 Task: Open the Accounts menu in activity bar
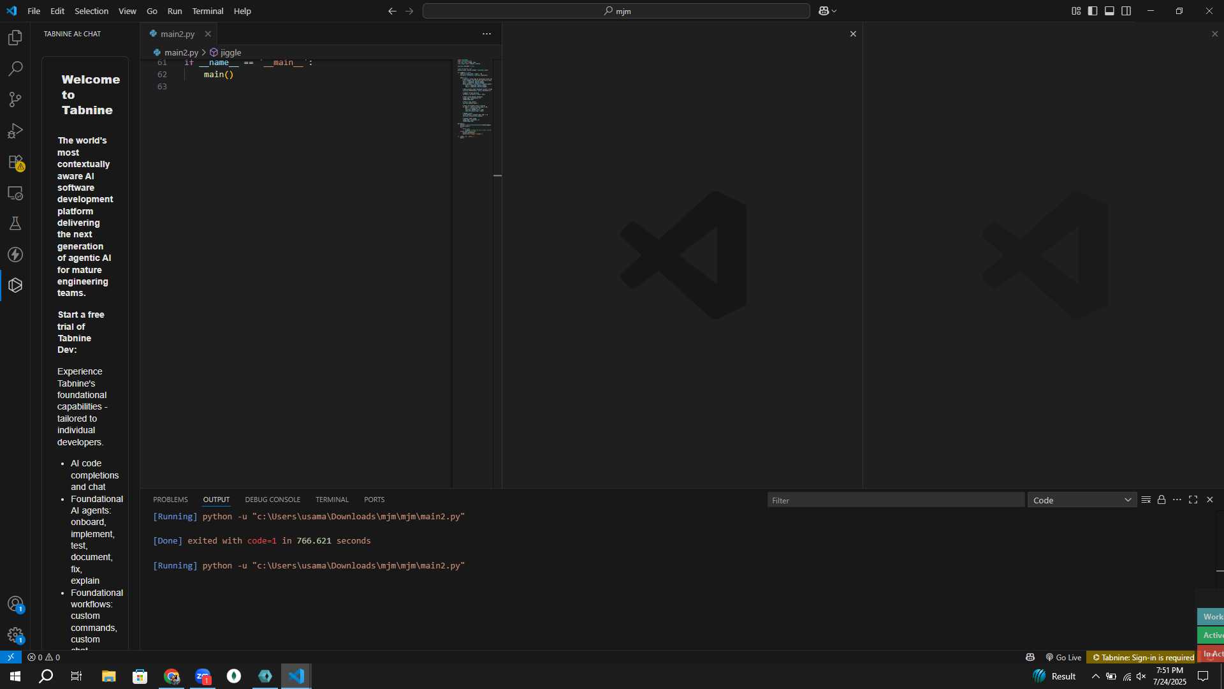15,604
